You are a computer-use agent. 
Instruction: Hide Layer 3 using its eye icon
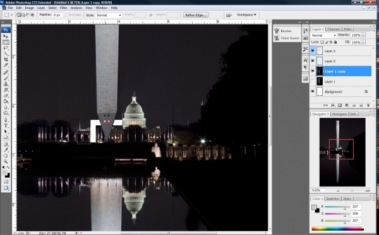click(313, 61)
